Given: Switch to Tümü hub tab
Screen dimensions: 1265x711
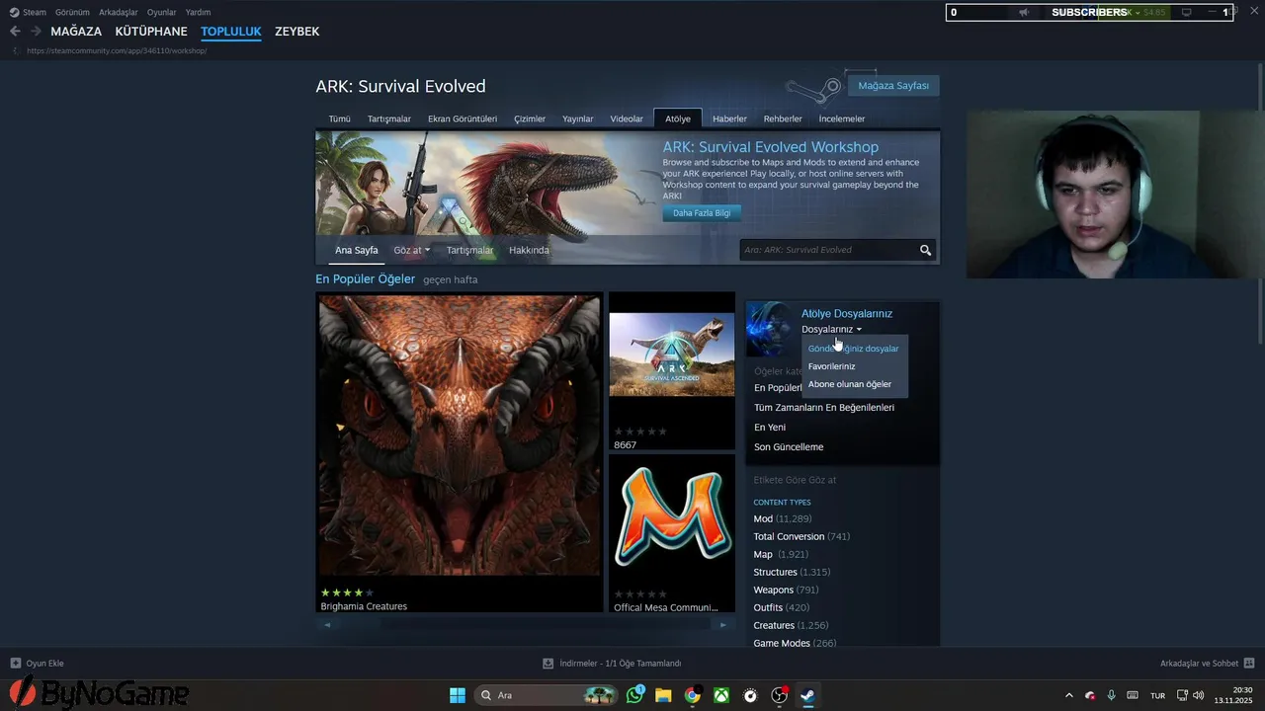Looking at the screenshot, I should tap(340, 118).
